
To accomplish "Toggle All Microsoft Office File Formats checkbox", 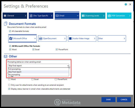I will click(x=10, y=46).
